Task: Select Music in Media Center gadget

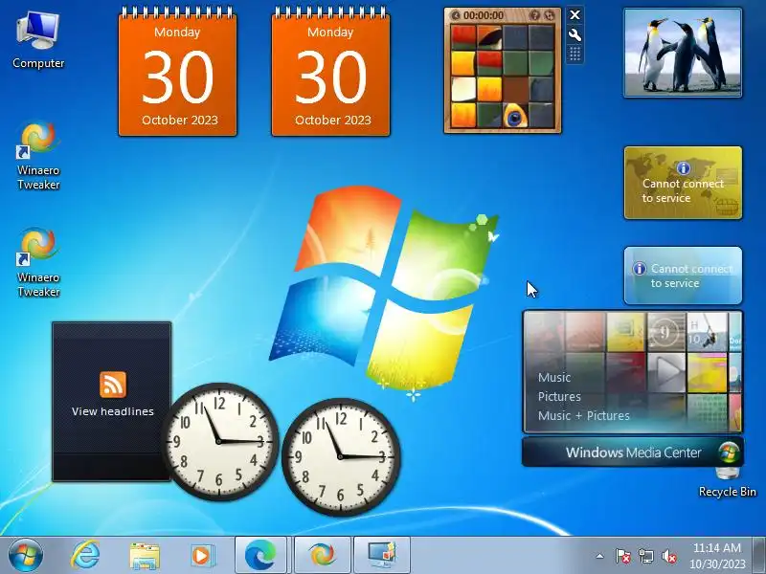Action: pyautogui.click(x=554, y=377)
